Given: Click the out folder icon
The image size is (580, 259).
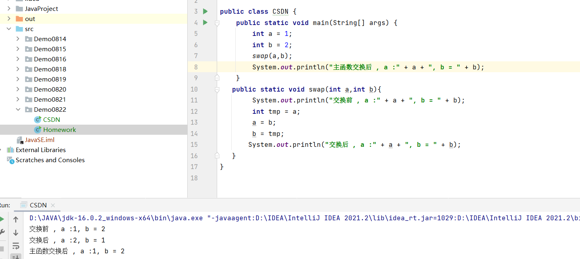Looking at the screenshot, I should click(19, 19).
